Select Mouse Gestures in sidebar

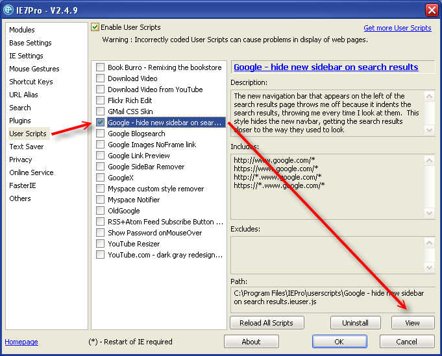pyautogui.click(x=34, y=69)
